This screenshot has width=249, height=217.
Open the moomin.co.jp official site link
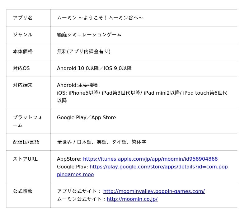pyautogui.click(x=132, y=199)
